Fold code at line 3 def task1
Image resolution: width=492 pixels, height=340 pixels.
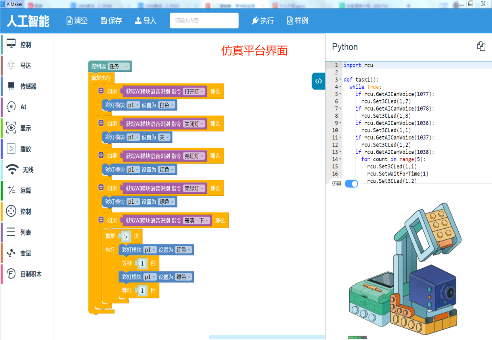click(340, 80)
